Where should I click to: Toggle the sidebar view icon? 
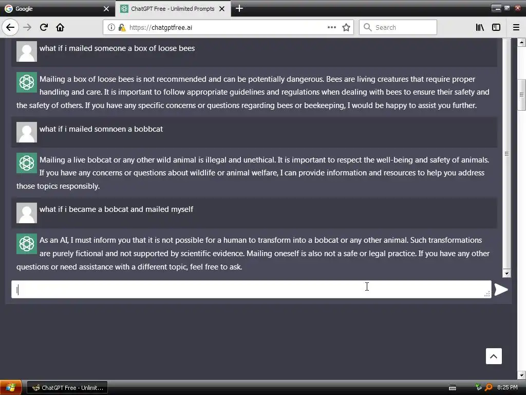pos(496,28)
